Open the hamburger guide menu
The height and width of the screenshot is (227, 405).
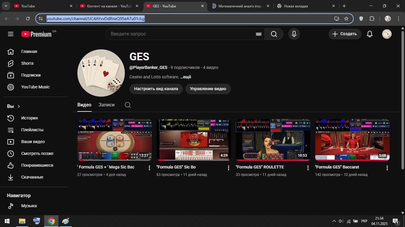pyautogui.click(x=11, y=34)
